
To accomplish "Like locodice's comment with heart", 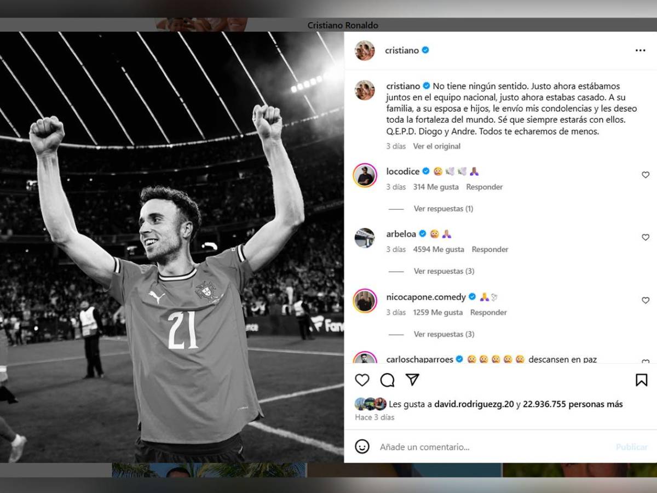I will coord(646,175).
